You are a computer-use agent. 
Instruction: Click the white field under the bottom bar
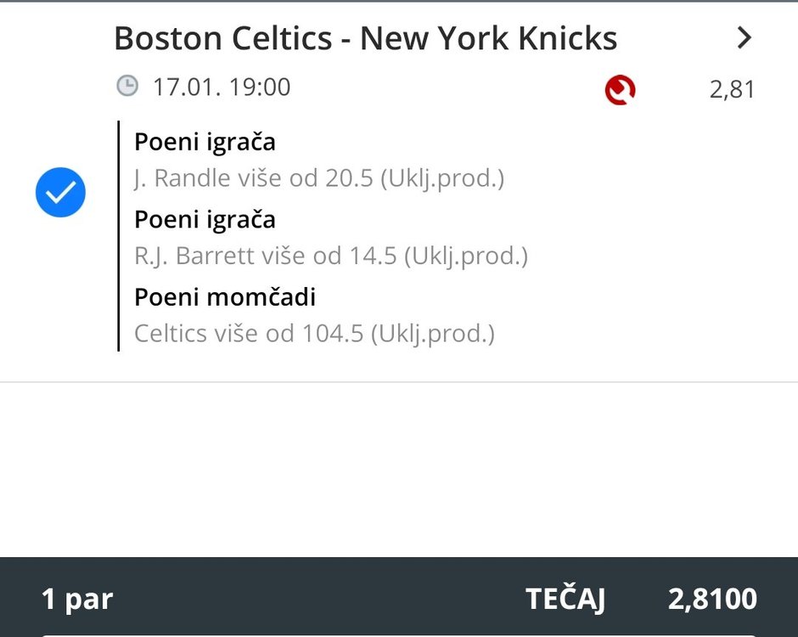(399, 634)
